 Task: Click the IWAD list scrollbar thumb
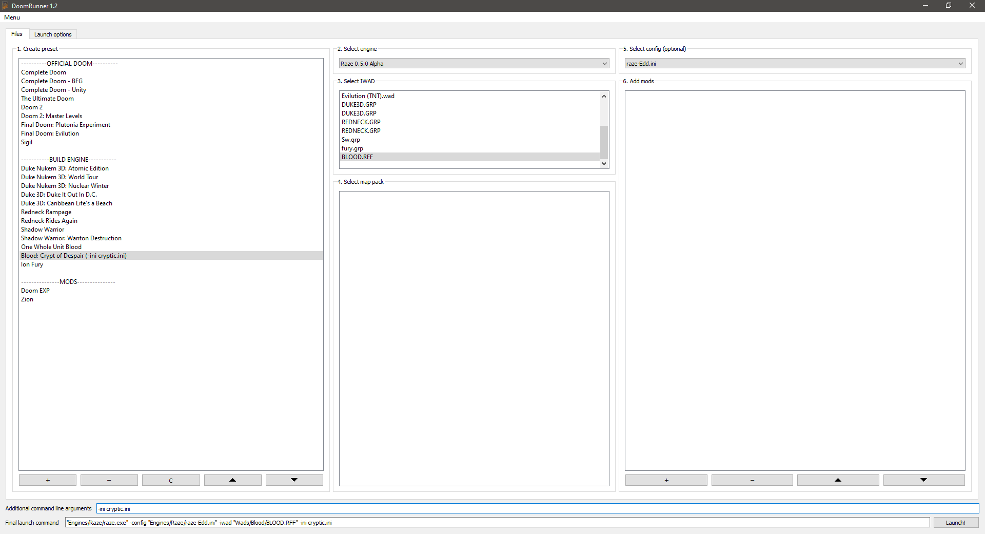pos(604,142)
